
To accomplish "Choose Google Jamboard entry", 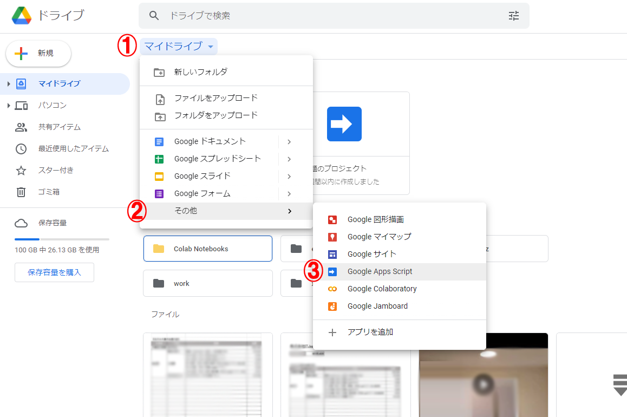I will point(400,307).
